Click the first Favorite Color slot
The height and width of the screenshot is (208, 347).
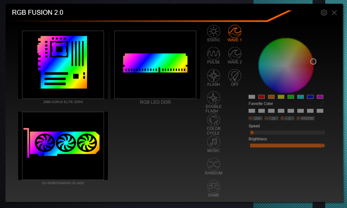251,111
